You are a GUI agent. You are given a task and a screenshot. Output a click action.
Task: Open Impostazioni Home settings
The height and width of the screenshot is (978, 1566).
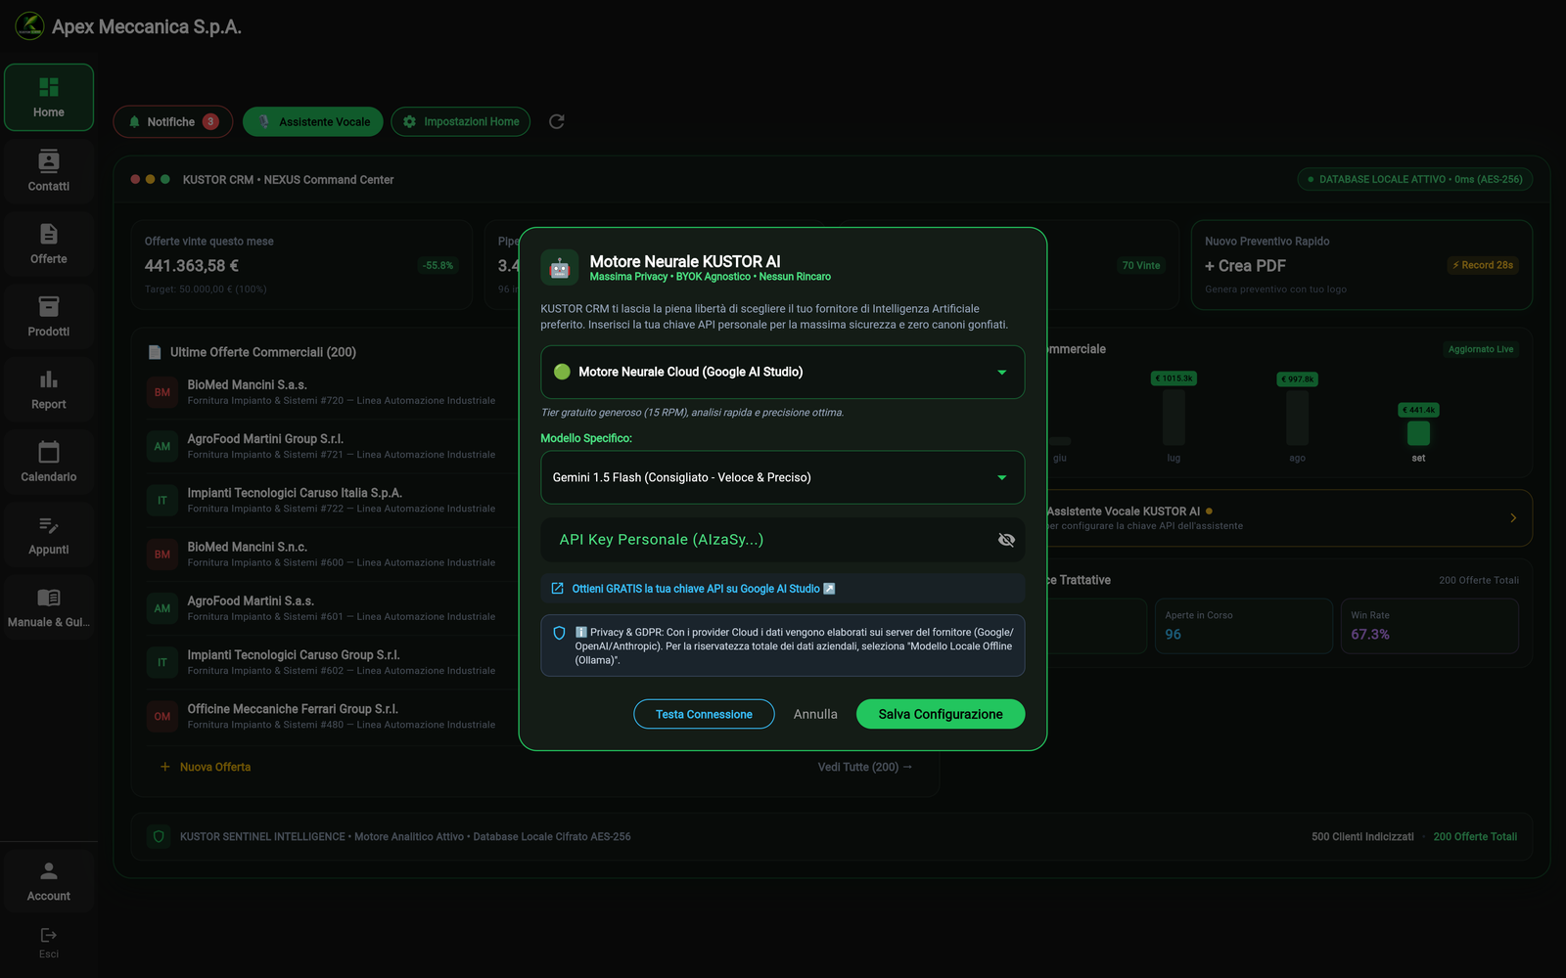(461, 121)
